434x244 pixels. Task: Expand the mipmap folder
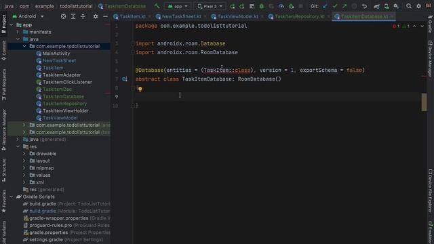(24, 168)
